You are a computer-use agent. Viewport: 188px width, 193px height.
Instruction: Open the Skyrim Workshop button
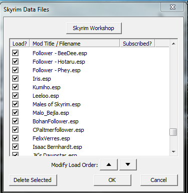pyautogui.click(x=94, y=28)
